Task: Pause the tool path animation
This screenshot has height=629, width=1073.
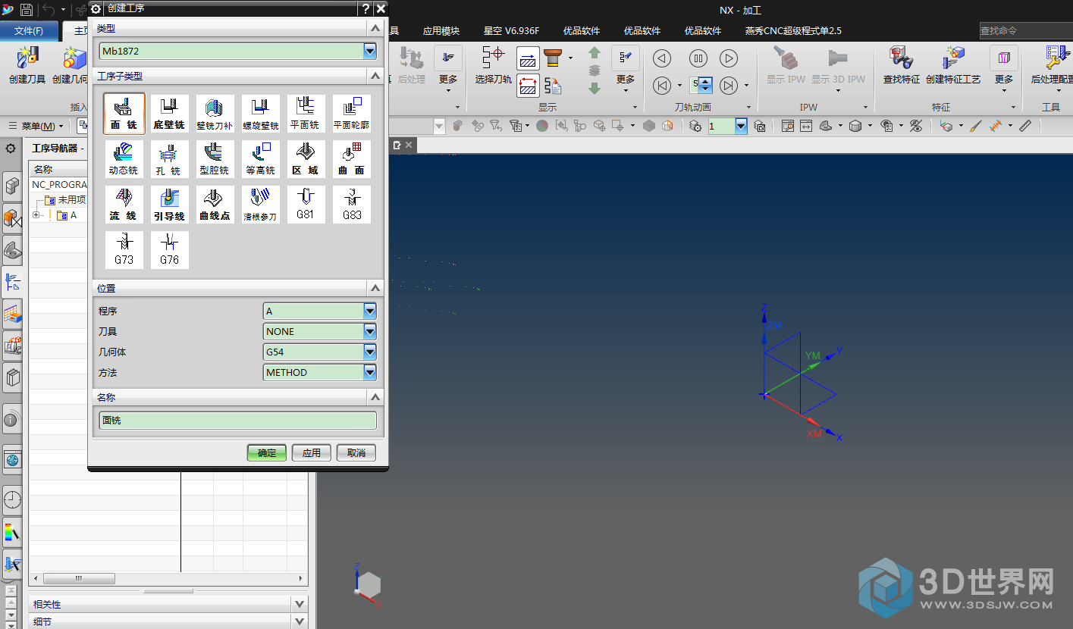Action: pyautogui.click(x=698, y=58)
